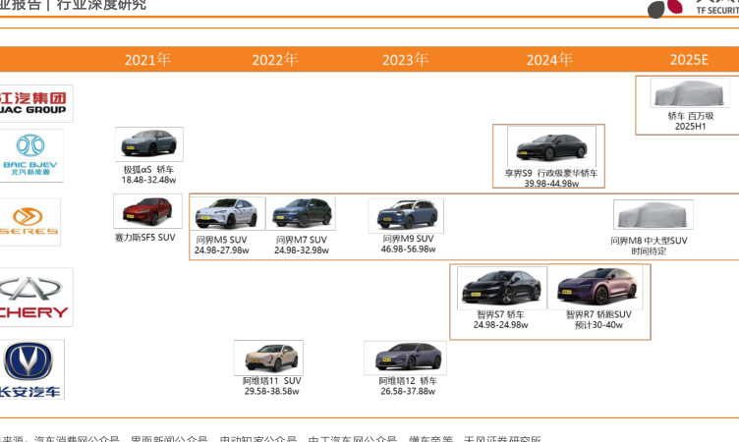
Task: Select the '轿车 百万级' label
Action: point(691,116)
